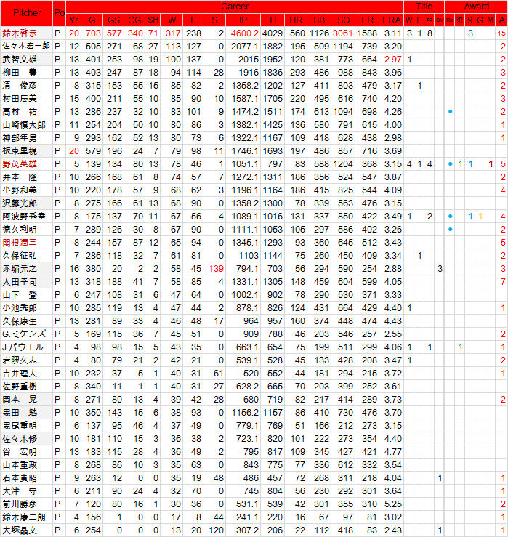
Task: Select SV title value 3 for 赤堀元之
Action: [440, 269]
